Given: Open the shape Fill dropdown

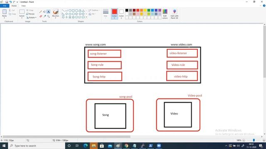Looking at the screenshot, I should [92, 14].
